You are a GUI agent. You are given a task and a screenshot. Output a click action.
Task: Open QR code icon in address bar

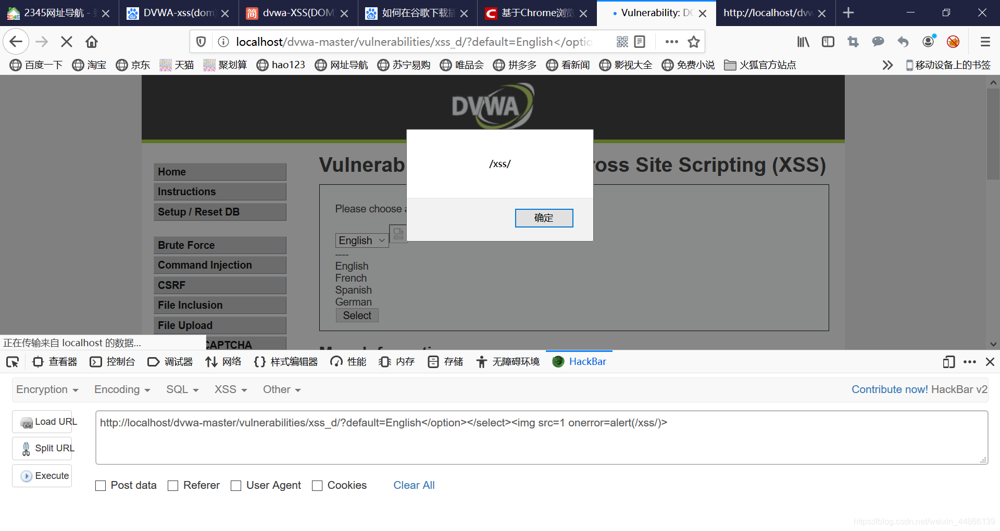point(622,42)
